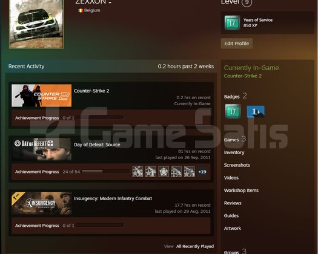Viewport: 318px width, 254px height.
Task: Click second Day of Defeat achievement icon
Action: [151, 172]
